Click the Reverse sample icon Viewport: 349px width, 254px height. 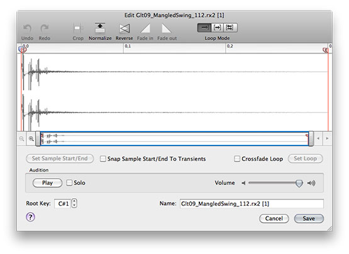[x=125, y=28]
